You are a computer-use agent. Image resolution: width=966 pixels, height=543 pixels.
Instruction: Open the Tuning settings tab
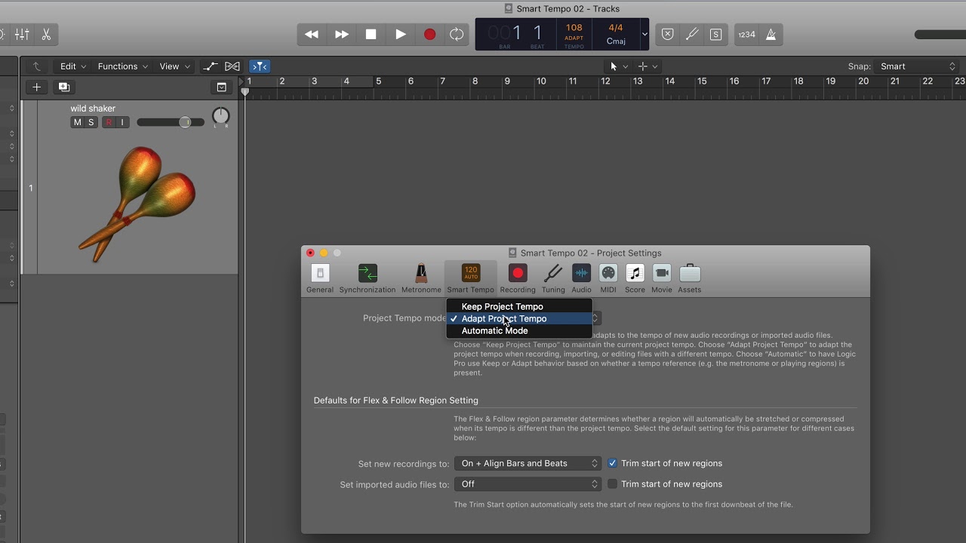(x=553, y=278)
